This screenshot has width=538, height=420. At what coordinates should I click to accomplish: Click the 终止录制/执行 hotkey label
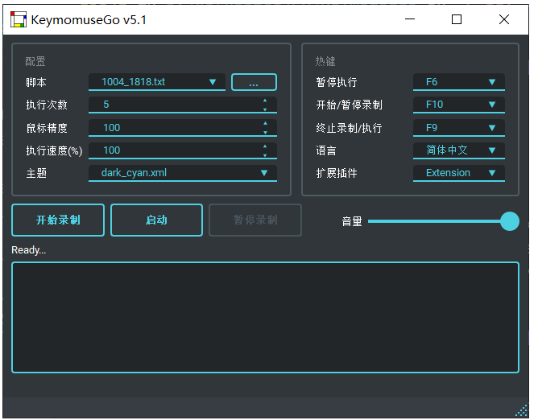click(x=349, y=128)
